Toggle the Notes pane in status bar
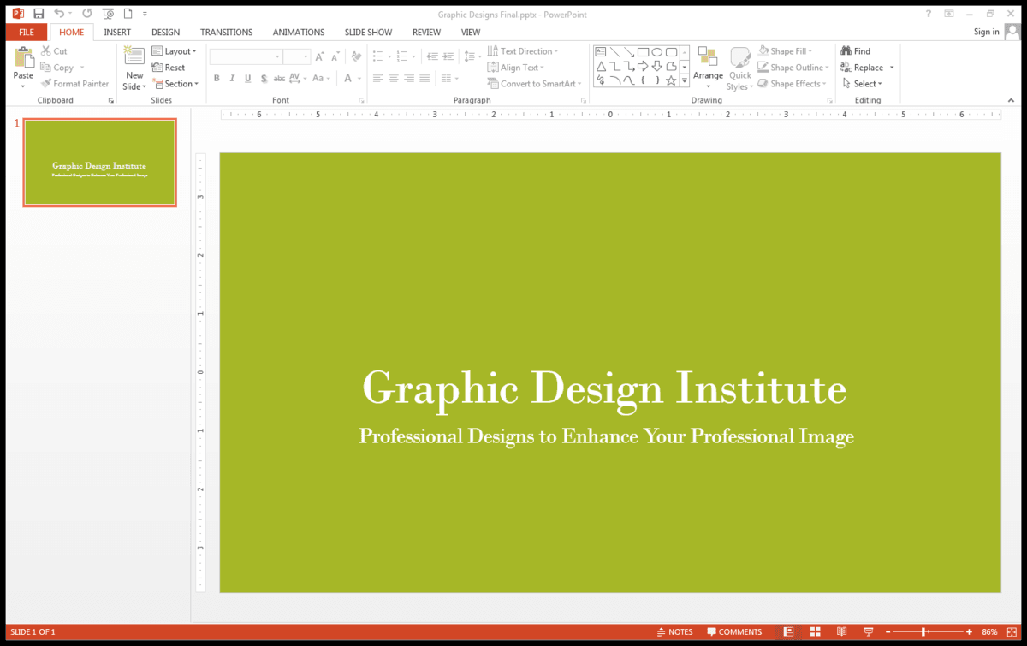 [674, 631]
